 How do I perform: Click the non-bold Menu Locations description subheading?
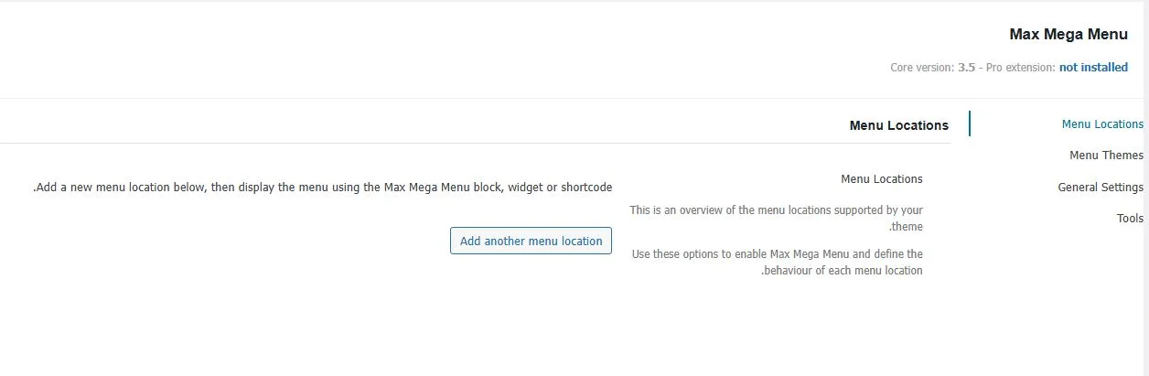point(881,179)
